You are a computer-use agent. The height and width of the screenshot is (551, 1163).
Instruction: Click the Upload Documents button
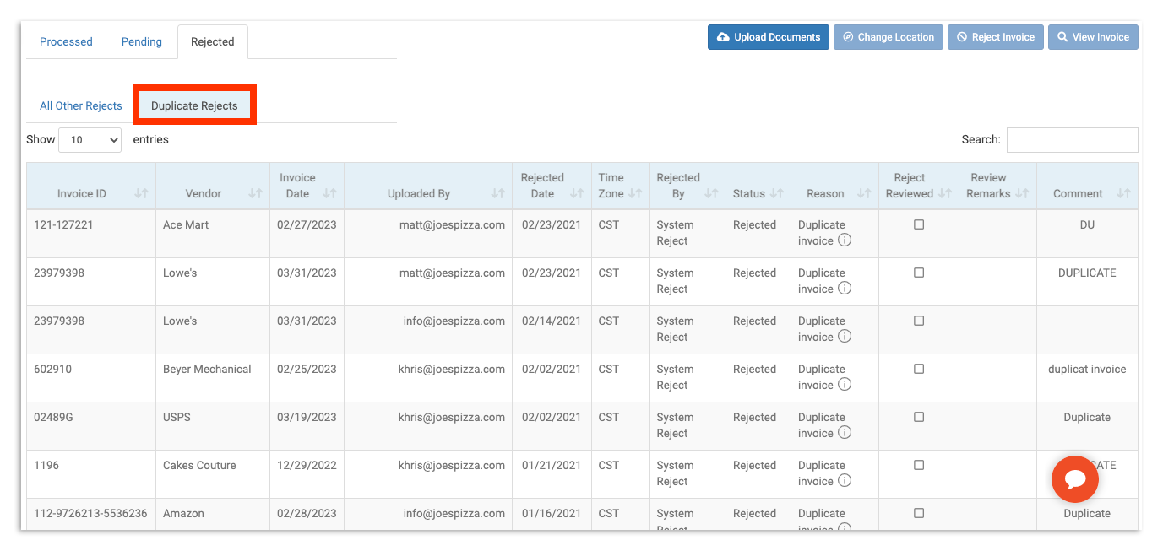[x=768, y=36]
